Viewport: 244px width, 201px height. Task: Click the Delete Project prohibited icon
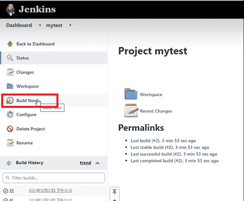coord(10,129)
